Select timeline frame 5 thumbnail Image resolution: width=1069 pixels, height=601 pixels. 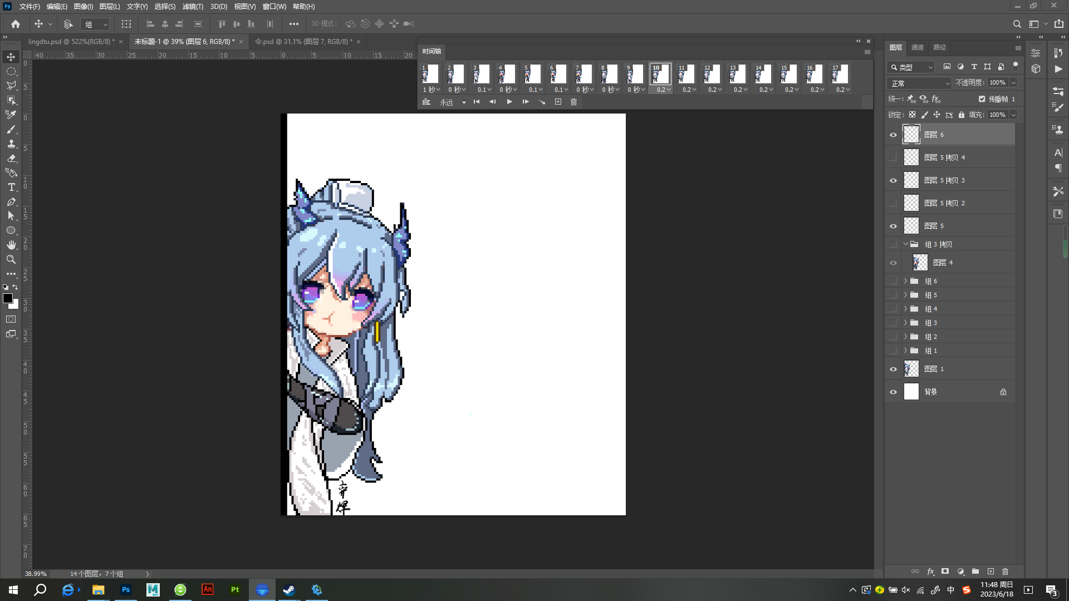pos(532,73)
